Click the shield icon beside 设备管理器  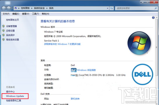(4, 26)
